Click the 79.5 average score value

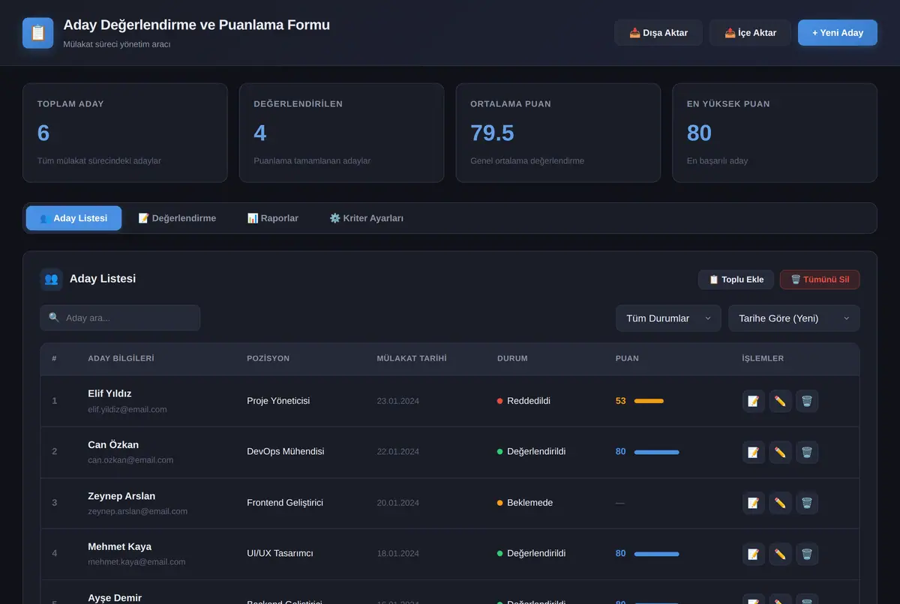pyautogui.click(x=493, y=133)
